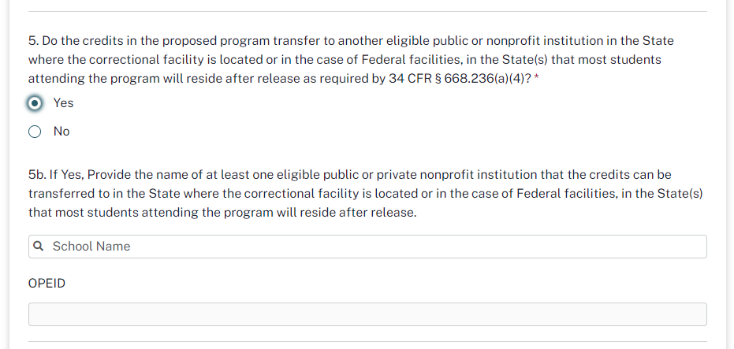Click the red required asterisk on question 5
The width and height of the screenshot is (734, 349).
[x=536, y=80]
